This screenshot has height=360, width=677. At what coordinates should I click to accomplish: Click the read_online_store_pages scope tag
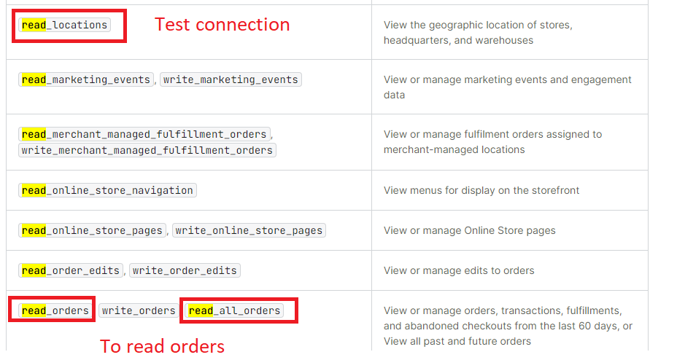(x=92, y=230)
